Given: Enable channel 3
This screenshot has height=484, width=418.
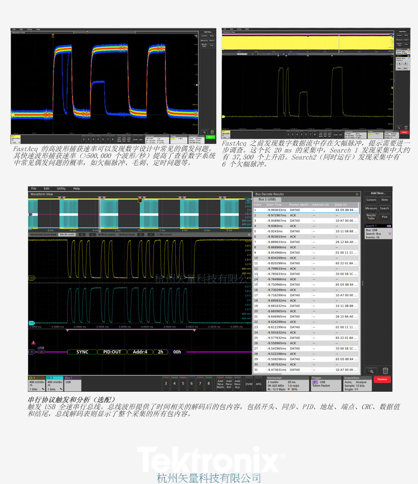Looking at the screenshot, I should point(166,384).
